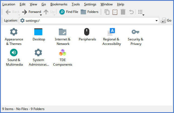This screenshot has height=113, width=174.
Task: Open the Window menu
Action: pos(107,4)
